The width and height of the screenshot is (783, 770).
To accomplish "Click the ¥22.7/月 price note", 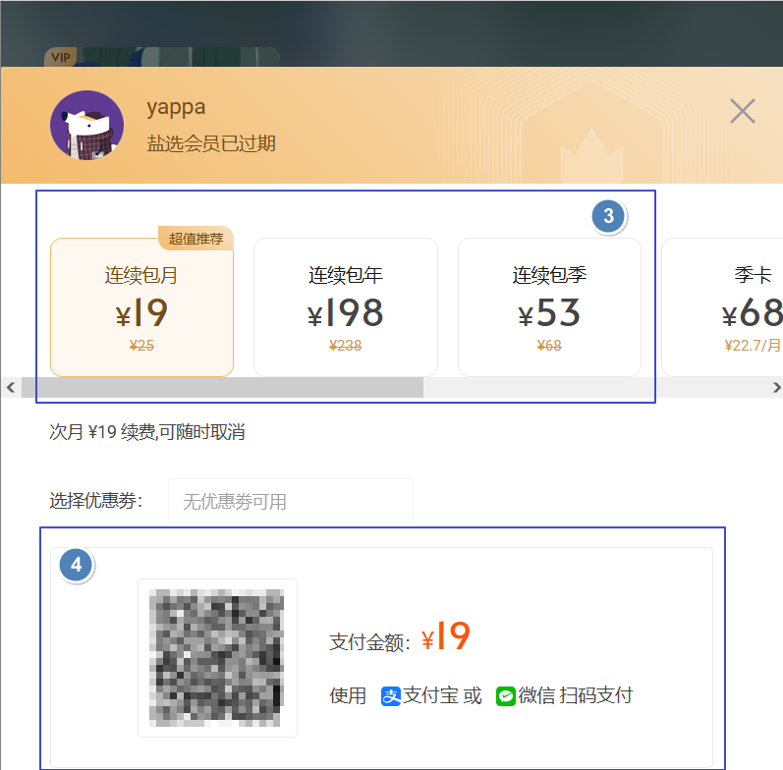I will pos(753,345).
